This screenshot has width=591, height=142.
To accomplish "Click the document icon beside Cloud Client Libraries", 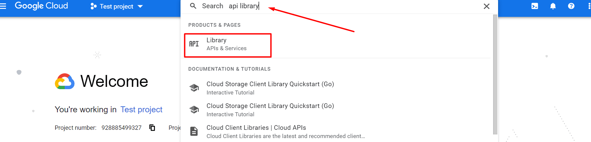I will 194,131.
